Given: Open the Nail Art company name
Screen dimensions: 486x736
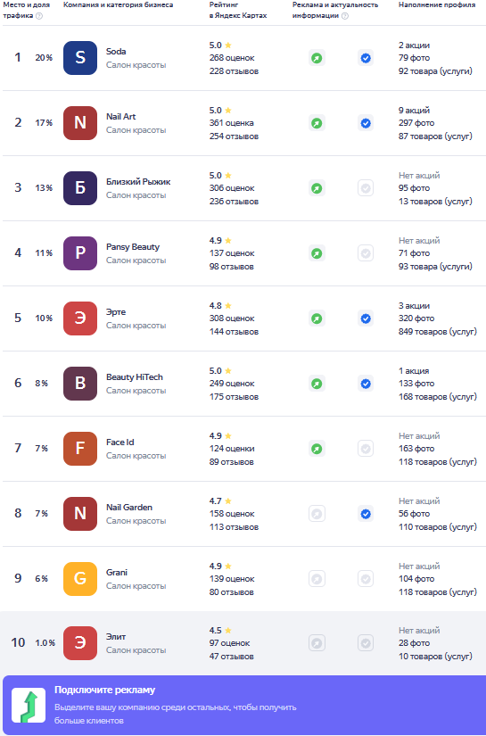Looking at the screenshot, I should [x=121, y=116].
